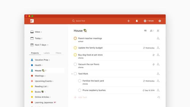Click the green window zoom button
Image resolution: width=190 pixels, height=107 pixels.
tap(32, 16)
